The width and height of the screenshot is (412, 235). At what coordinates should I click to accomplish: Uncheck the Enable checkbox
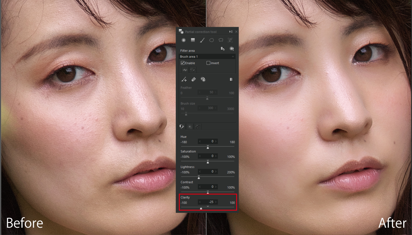(183, 63)
